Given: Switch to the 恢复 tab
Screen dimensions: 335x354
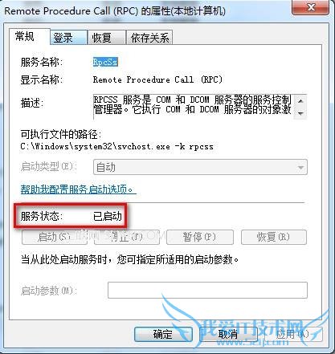Looking at the screenshot, I should point(107,38).
